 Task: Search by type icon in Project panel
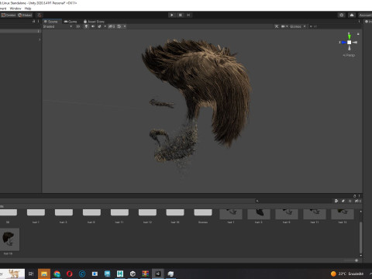click(336, 201)
